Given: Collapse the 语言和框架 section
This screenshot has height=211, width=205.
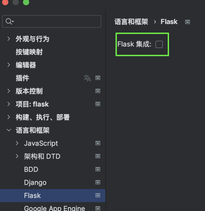Looking at the screenshot, I should pyautogui.click(x=9, y=130).
